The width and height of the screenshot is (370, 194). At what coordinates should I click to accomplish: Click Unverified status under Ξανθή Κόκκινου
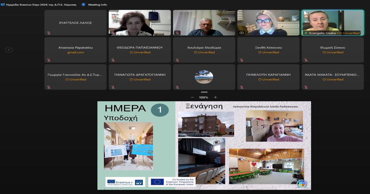point(269,52)
